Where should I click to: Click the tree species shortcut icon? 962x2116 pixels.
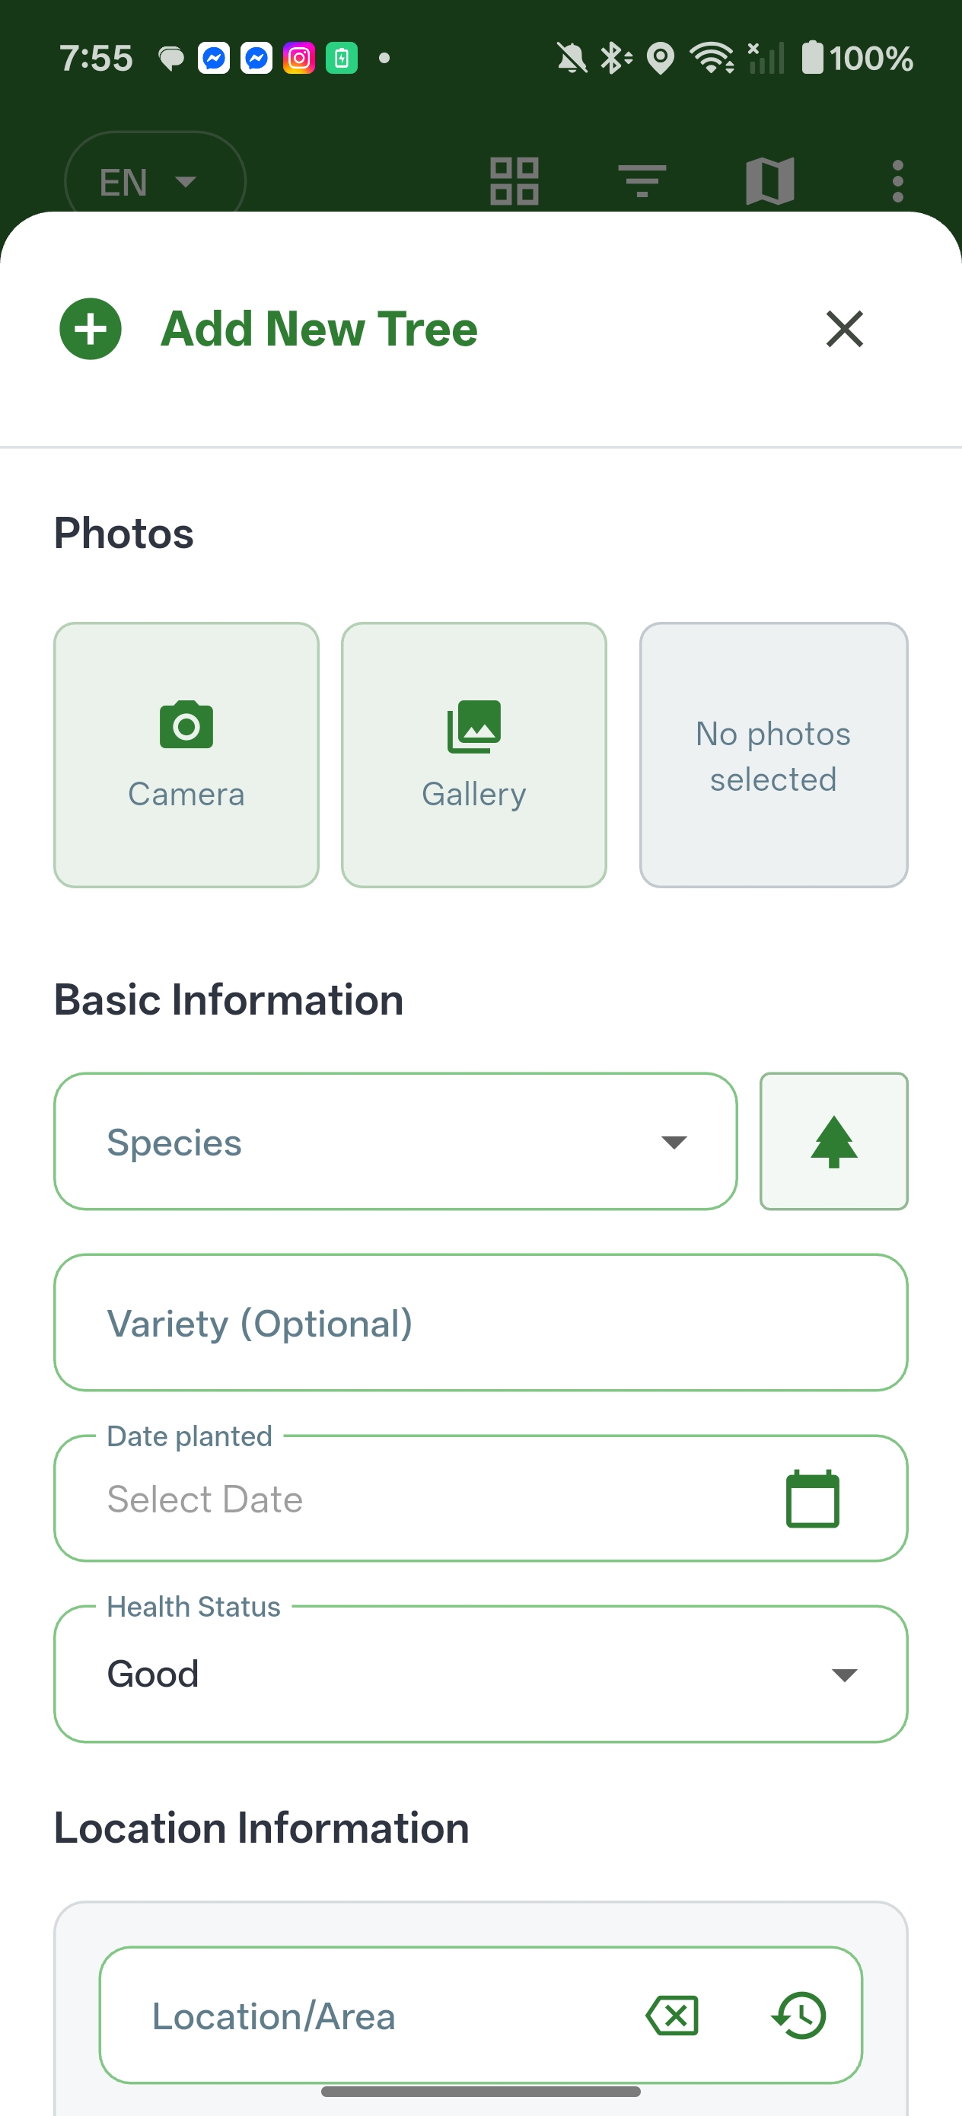coord(833,1141)
